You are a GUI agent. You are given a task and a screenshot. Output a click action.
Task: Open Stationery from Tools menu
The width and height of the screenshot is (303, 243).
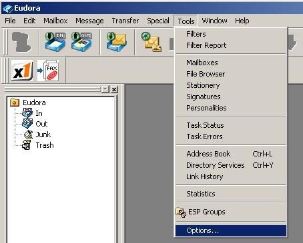231,85
